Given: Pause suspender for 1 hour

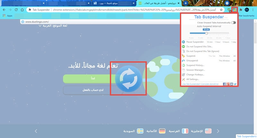Looking at the screenshot, I should coord(218,42).
